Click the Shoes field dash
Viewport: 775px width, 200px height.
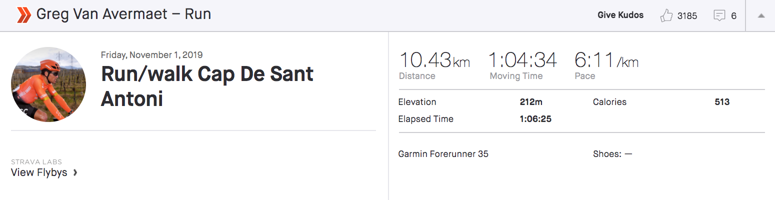click(628, 154)
